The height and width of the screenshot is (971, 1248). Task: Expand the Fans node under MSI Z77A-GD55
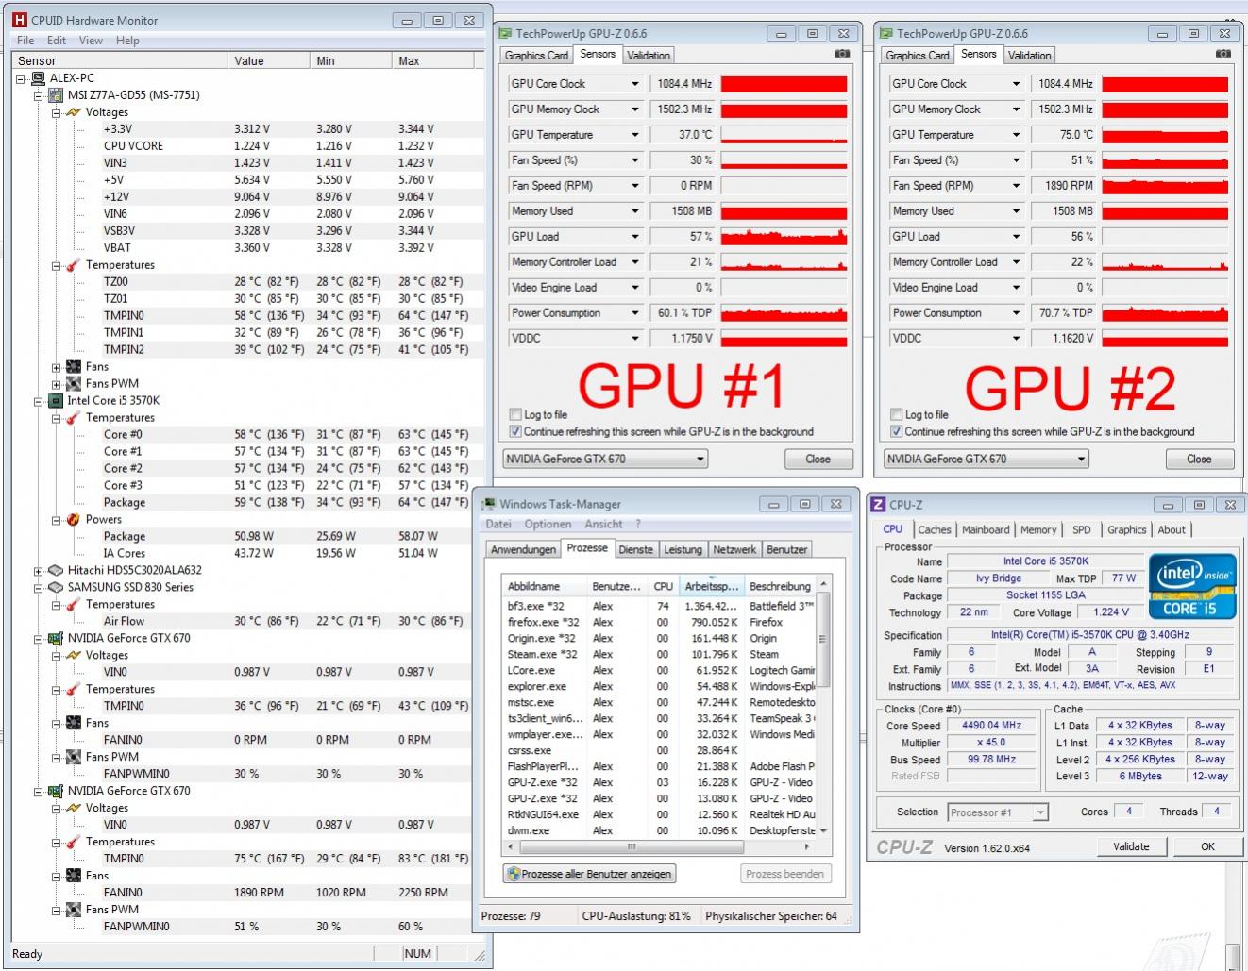tap(57, 367)
